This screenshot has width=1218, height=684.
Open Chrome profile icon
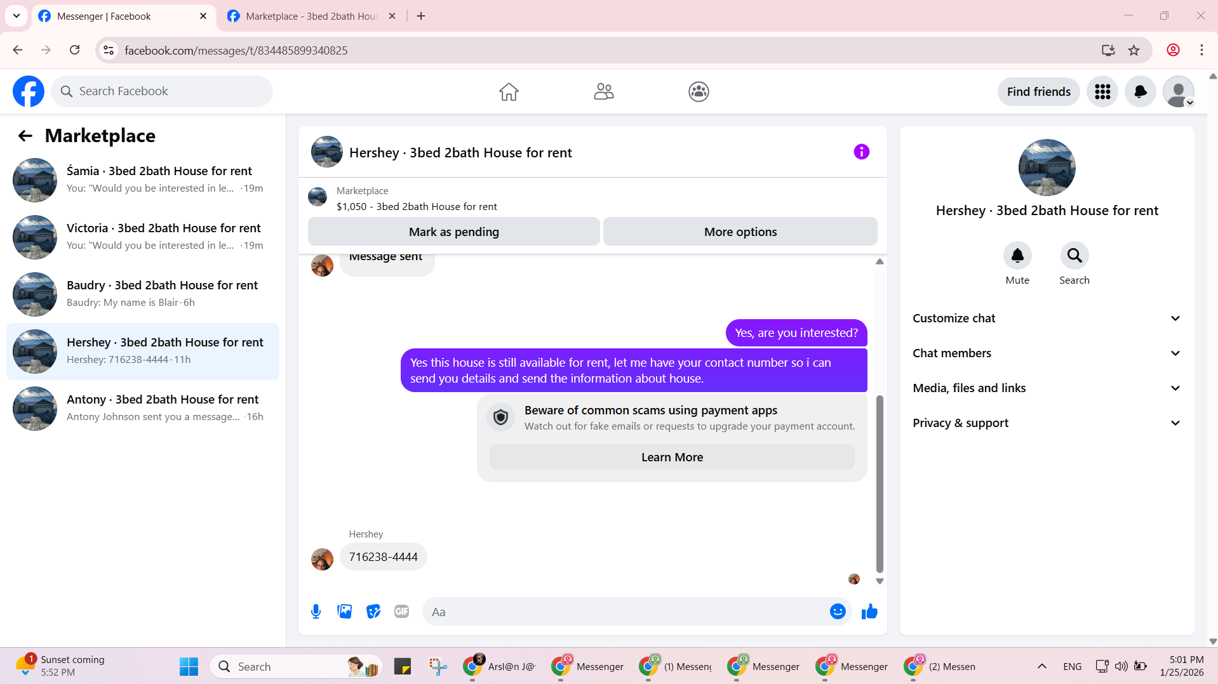pos(1173,50)
